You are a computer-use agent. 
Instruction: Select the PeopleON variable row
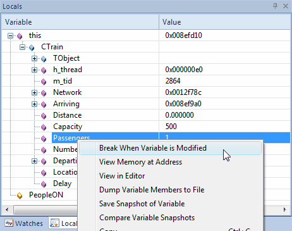(46, 195)
